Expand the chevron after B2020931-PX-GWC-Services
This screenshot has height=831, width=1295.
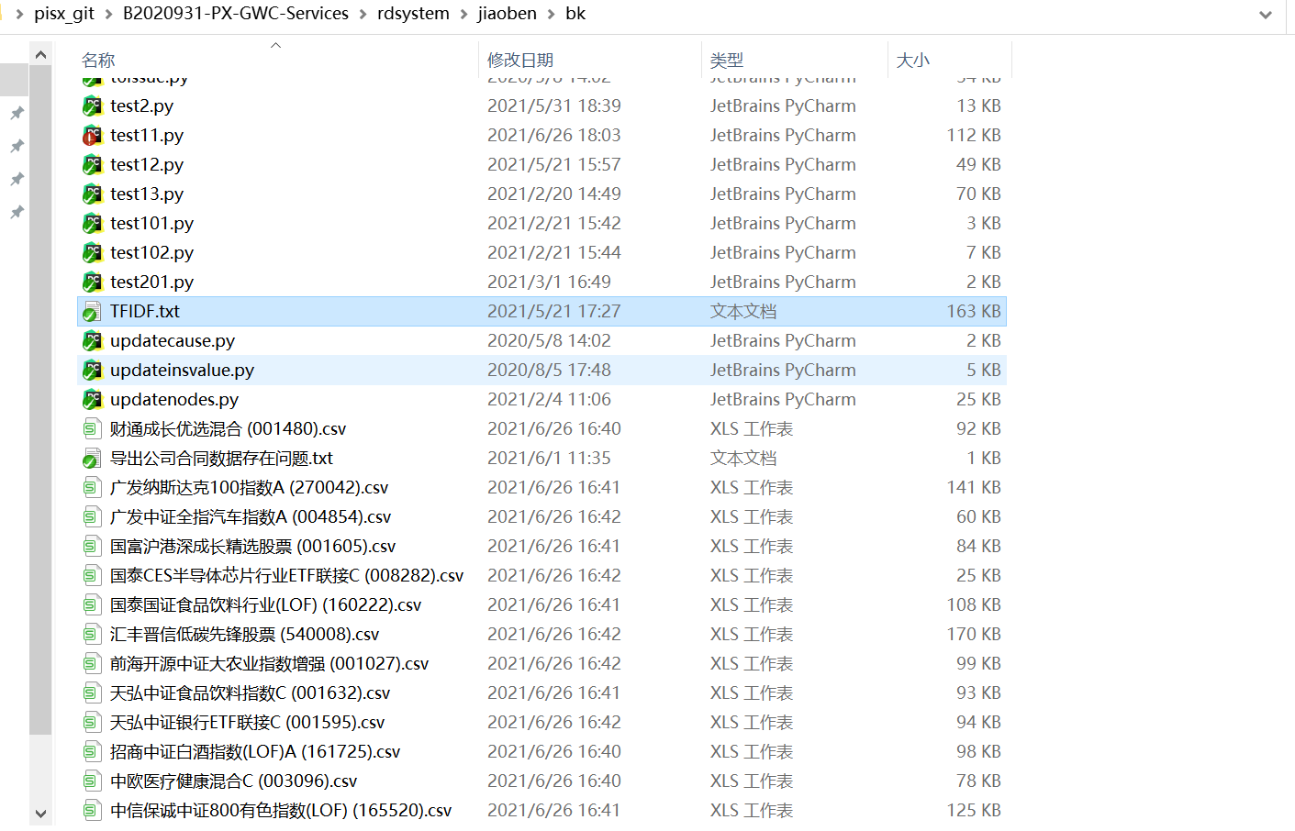[363, 14]
